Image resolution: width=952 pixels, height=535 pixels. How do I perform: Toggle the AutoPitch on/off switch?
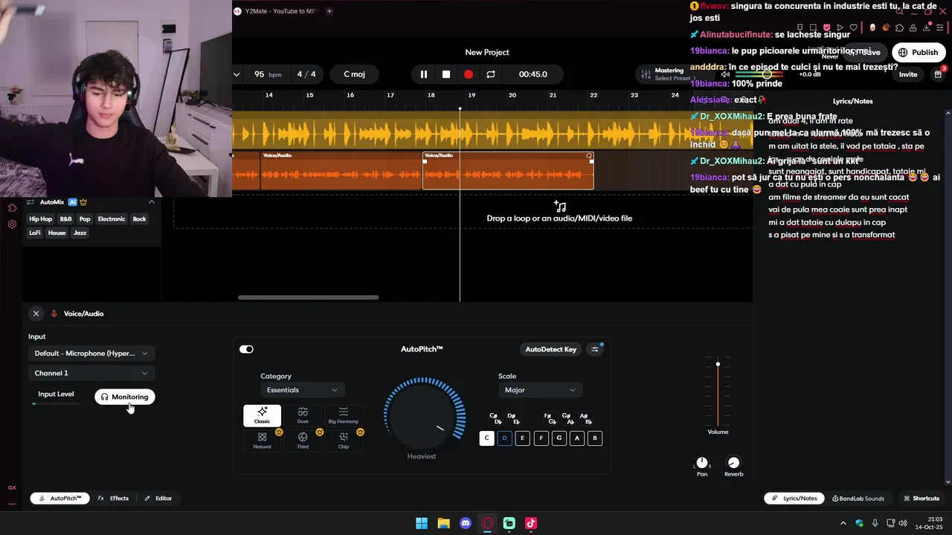pyautogui.click(x=246, y=349)
